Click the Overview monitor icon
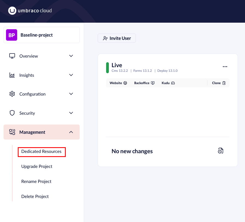Image resolution: width=245 pixels, height=222 pixels. pyautogui.click(x=12, y=56)
